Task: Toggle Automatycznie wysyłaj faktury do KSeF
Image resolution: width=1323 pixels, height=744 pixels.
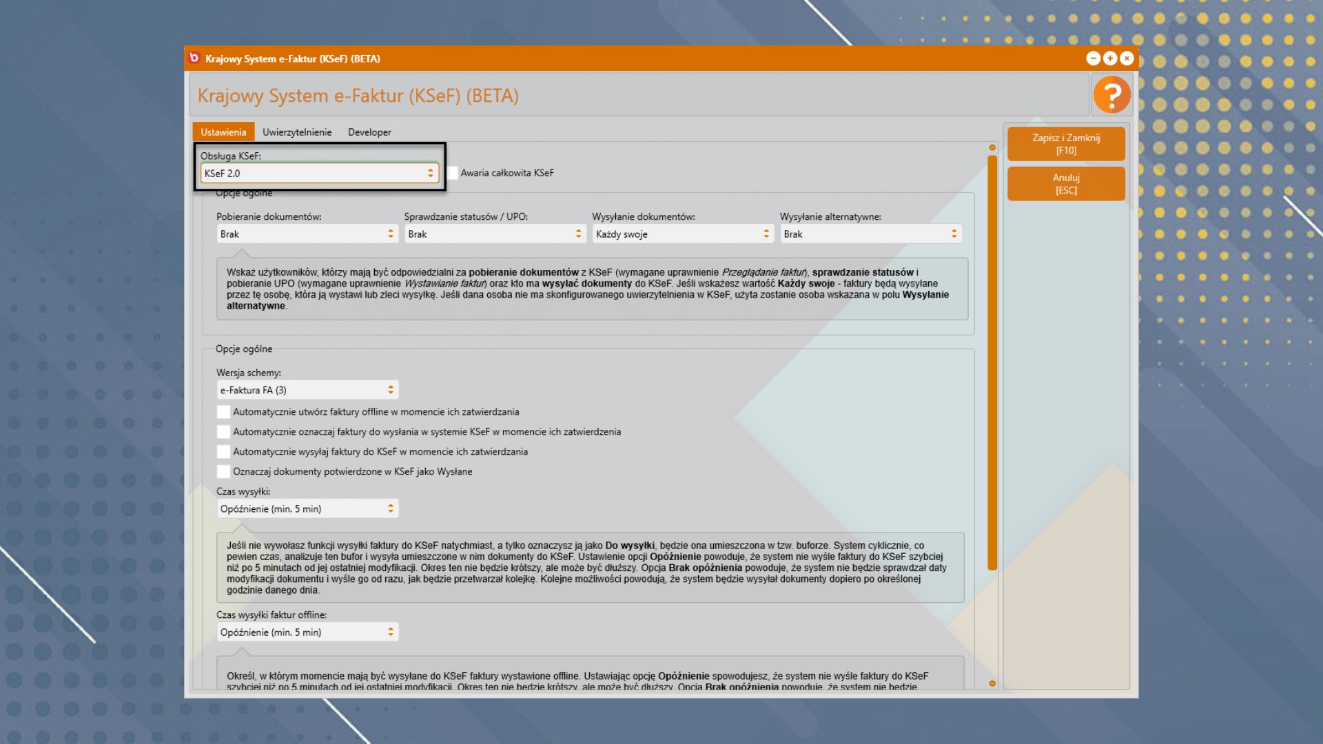Action: click(x=223, y=452)
